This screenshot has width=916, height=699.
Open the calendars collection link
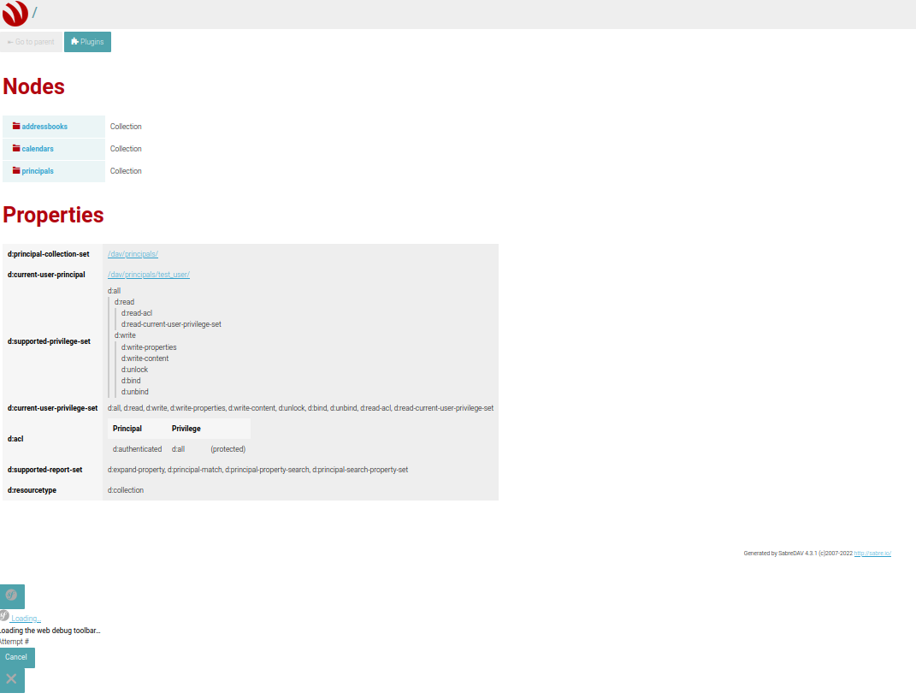point(38,149)
